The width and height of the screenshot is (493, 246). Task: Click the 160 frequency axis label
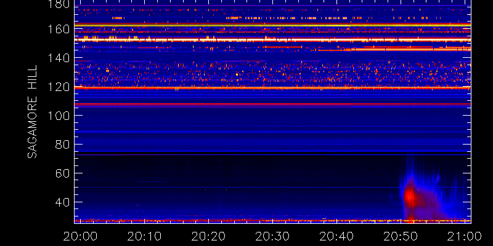pos(59,29)
